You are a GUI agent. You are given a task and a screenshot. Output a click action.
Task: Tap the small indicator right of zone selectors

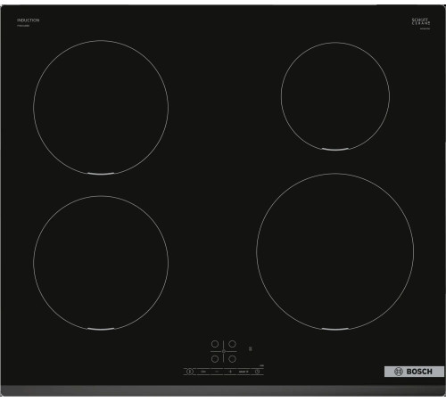[x=251, y=348]
